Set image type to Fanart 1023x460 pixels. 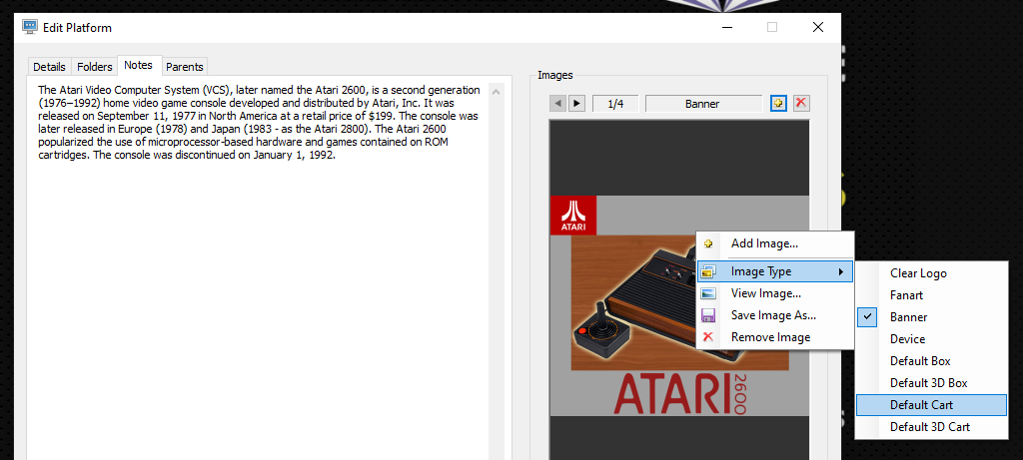tap(932, 295)
